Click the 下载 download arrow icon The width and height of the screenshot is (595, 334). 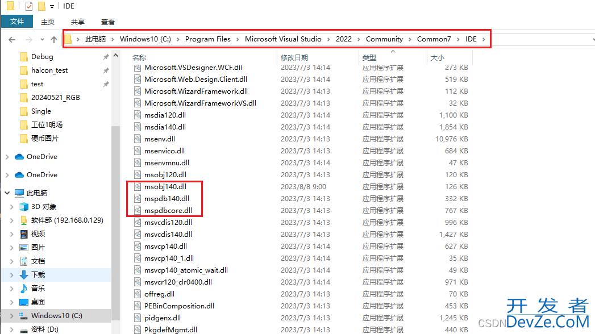pos(23,275)
